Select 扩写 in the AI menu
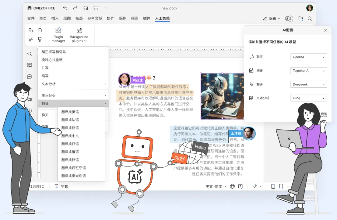The width and height of the screenshot is (337, 220). (x=73, y=68)
